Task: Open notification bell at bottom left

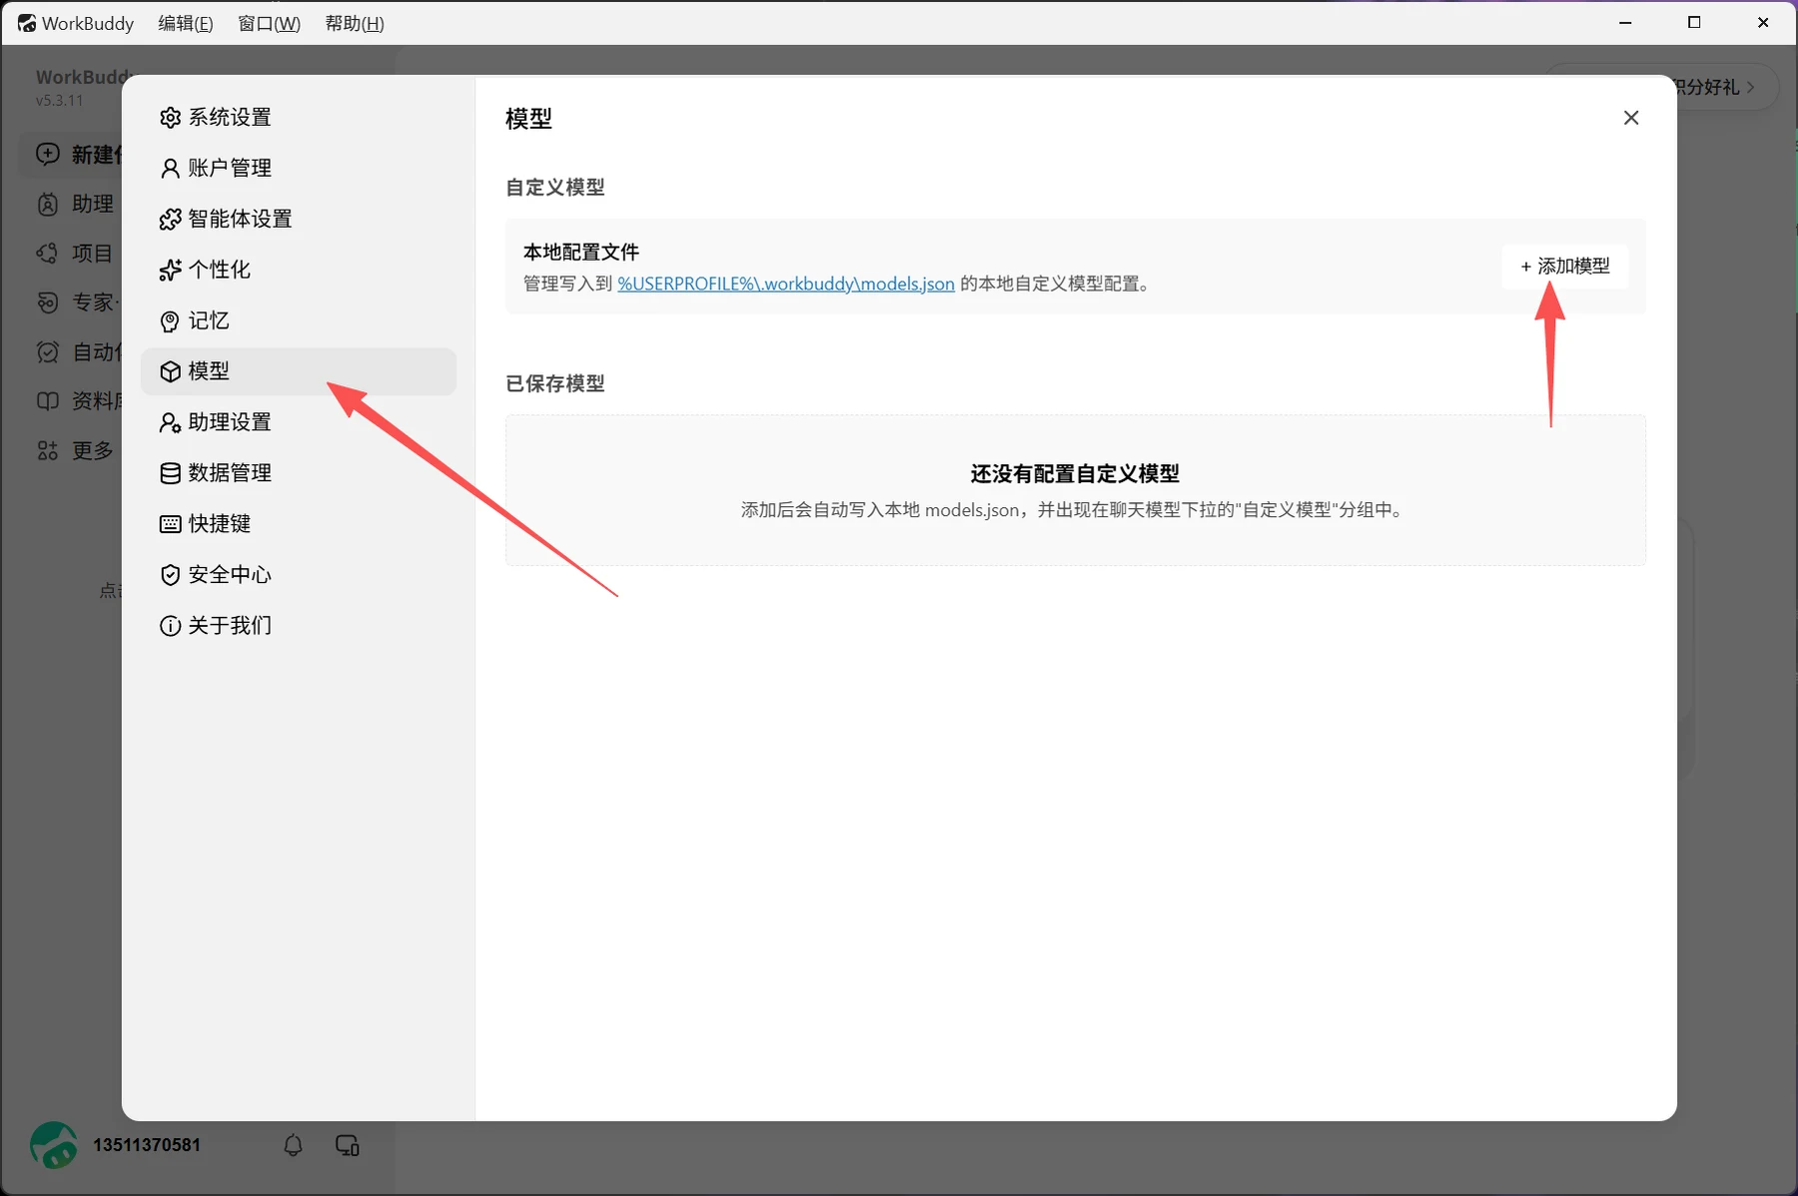Action: click(293, 1145)
